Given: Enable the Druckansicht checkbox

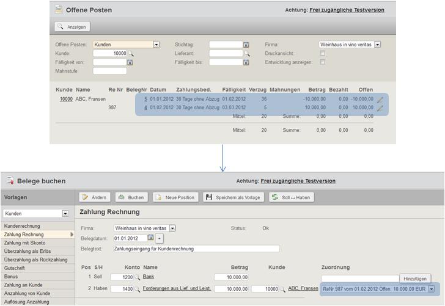Looking at the screenshot, I should [x=323, y=53].
